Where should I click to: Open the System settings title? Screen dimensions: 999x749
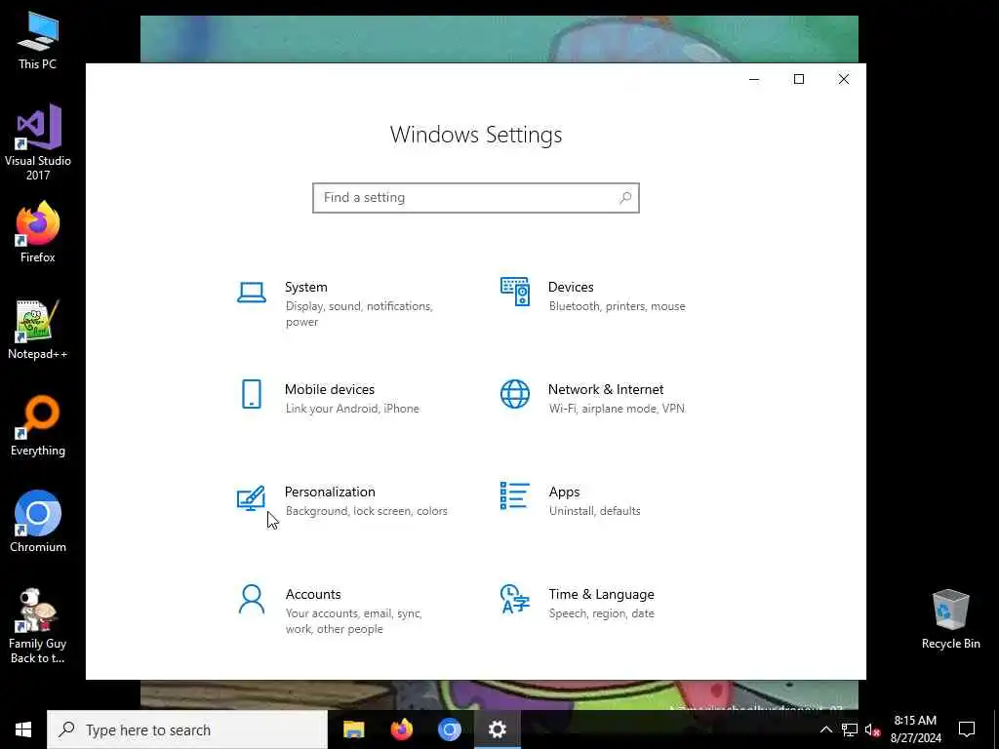coord(305,288)
